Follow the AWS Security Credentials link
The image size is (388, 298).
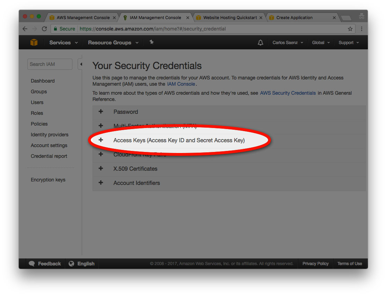(x=288, y=93)
